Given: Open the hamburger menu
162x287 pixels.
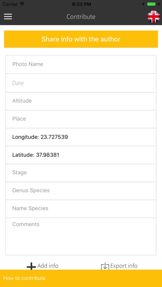Looking at the screenshot, I should (x=8, y=16).
